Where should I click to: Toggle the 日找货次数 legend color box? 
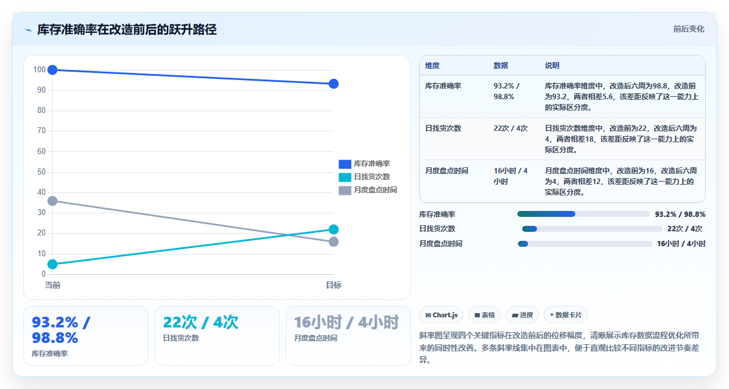(x=344, y=177)
